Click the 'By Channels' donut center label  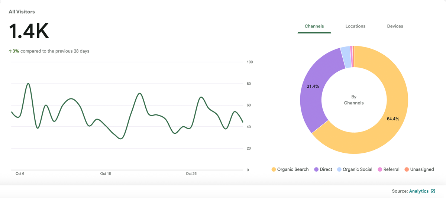354,100
